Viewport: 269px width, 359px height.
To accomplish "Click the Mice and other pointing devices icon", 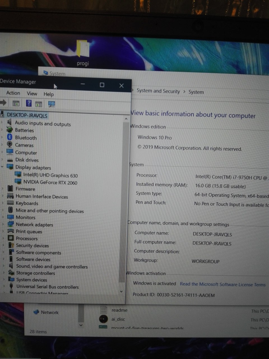I will (10, 210).
